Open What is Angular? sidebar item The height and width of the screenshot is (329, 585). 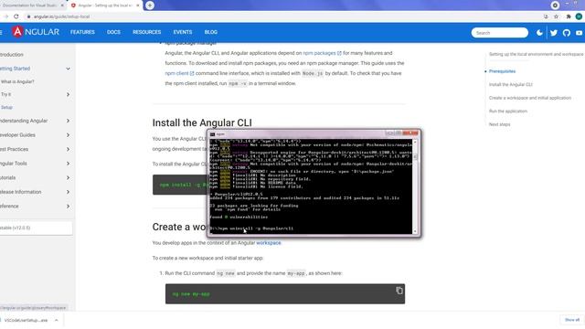[x=17, y=81]
